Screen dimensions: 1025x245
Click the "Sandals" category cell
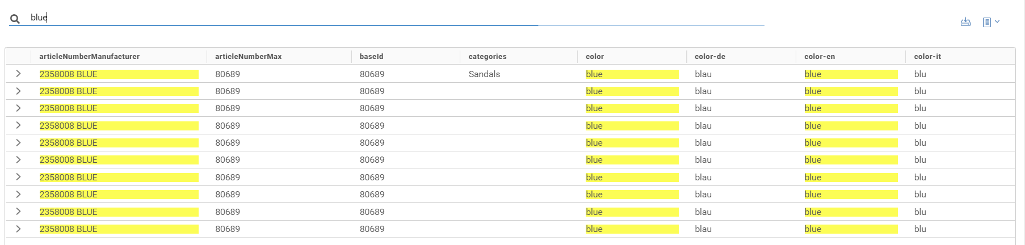(x=484, y=74)
